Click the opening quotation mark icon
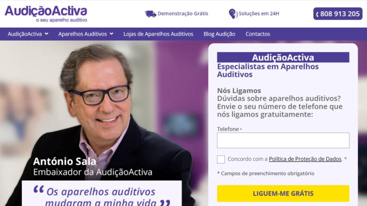The height and width of the screenshot is (206, 367). pyautogui.click(x=39, y=189)
